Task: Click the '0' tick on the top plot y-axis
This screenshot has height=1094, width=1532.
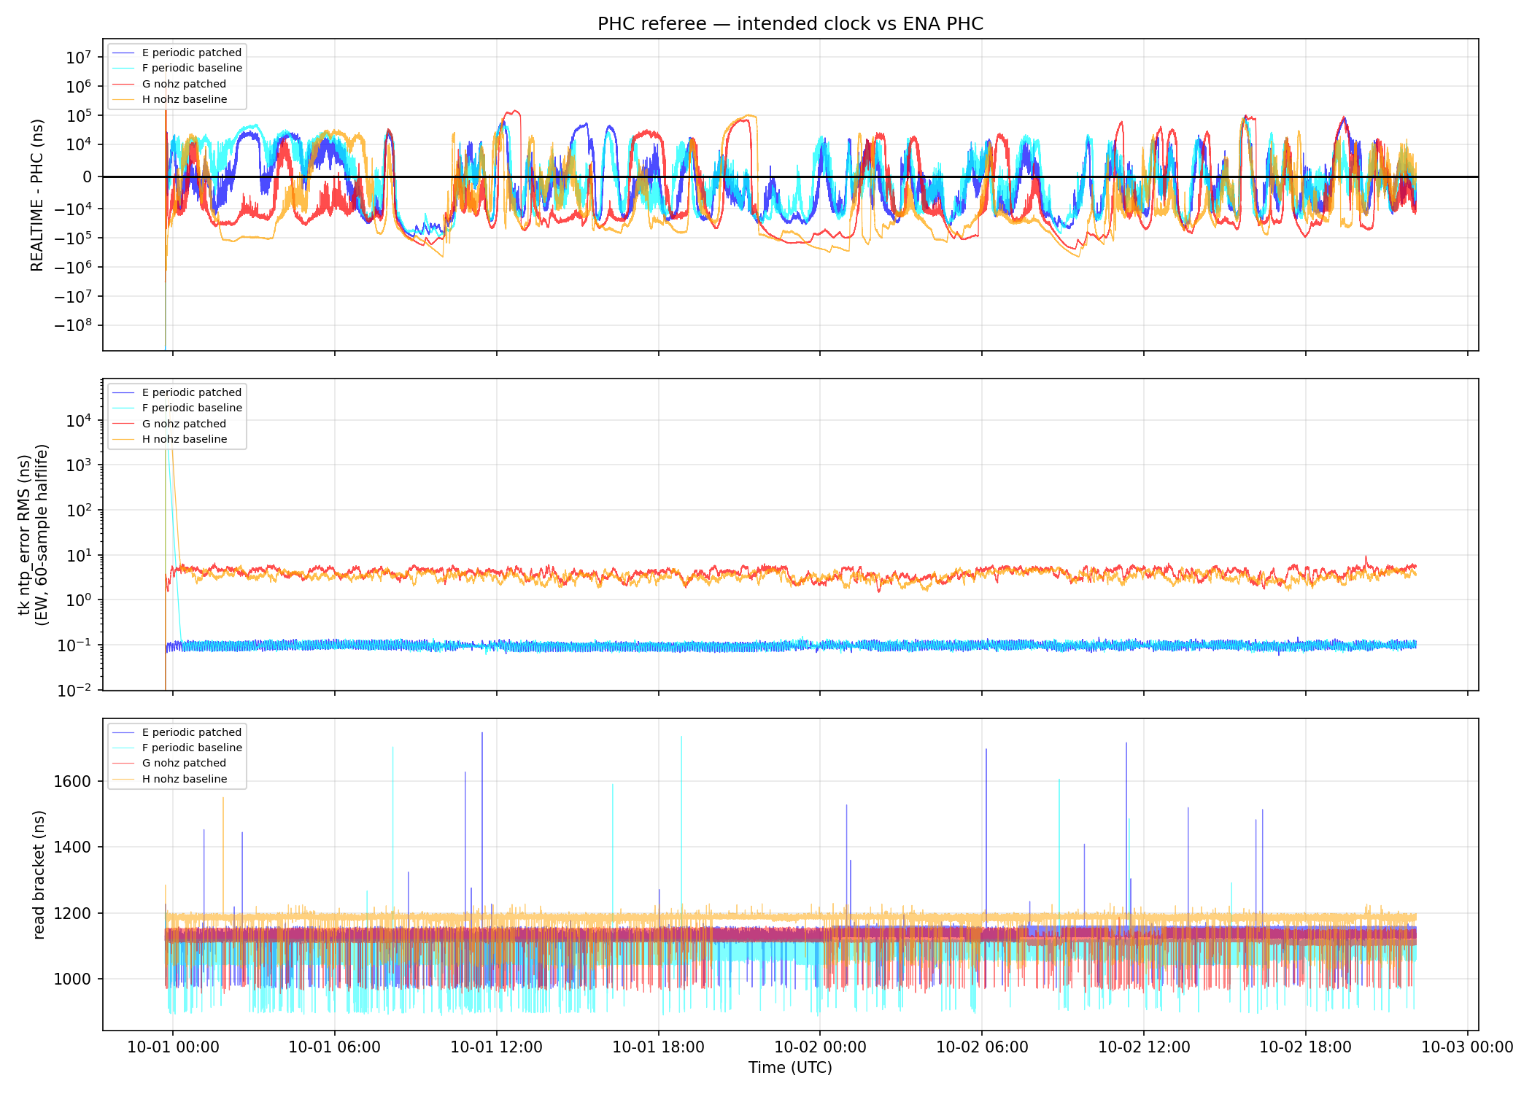Action: pyautogui.click(x=88, y=176)
